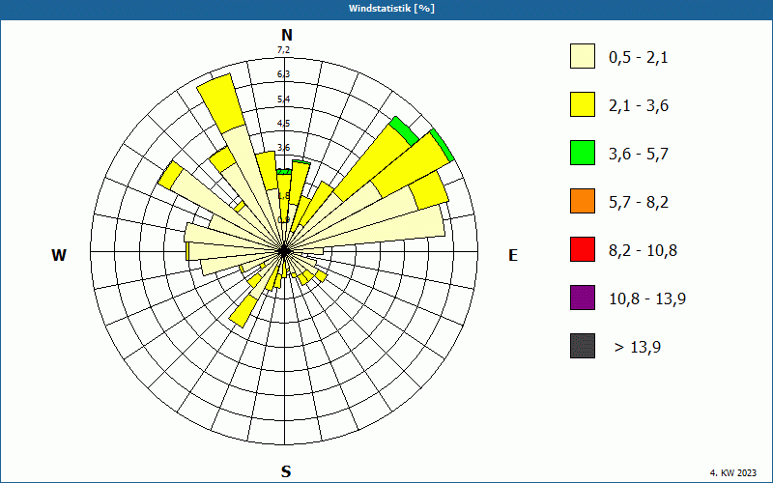Click the N compass label
Screen dimensions: 773x483
[286, 35]
